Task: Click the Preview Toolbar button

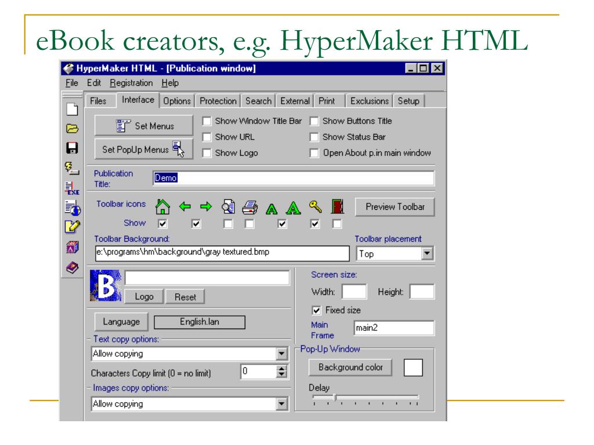Action: tap(394, 207)
